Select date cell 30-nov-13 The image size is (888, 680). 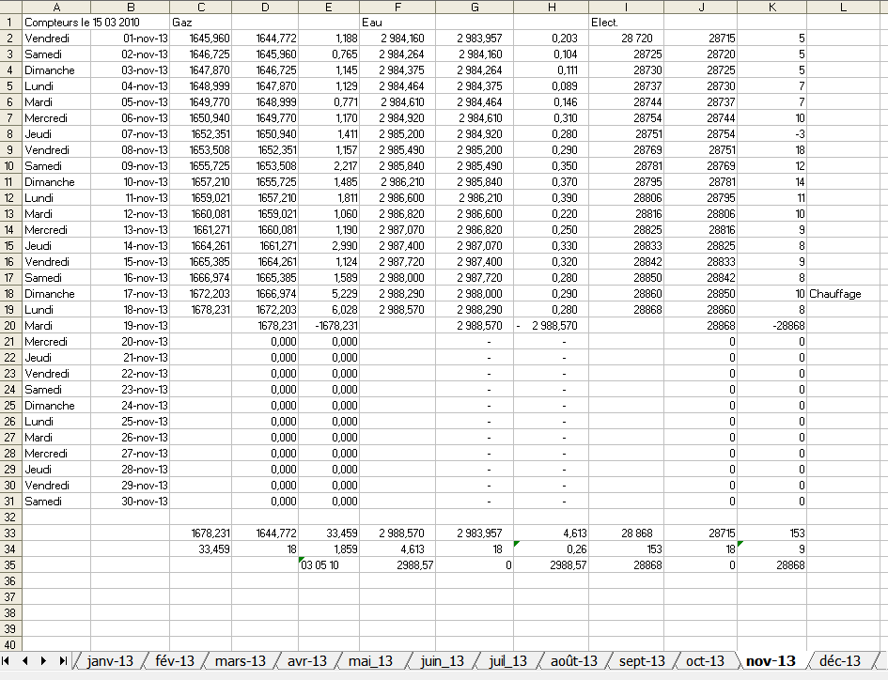click(x=130, y=502)
